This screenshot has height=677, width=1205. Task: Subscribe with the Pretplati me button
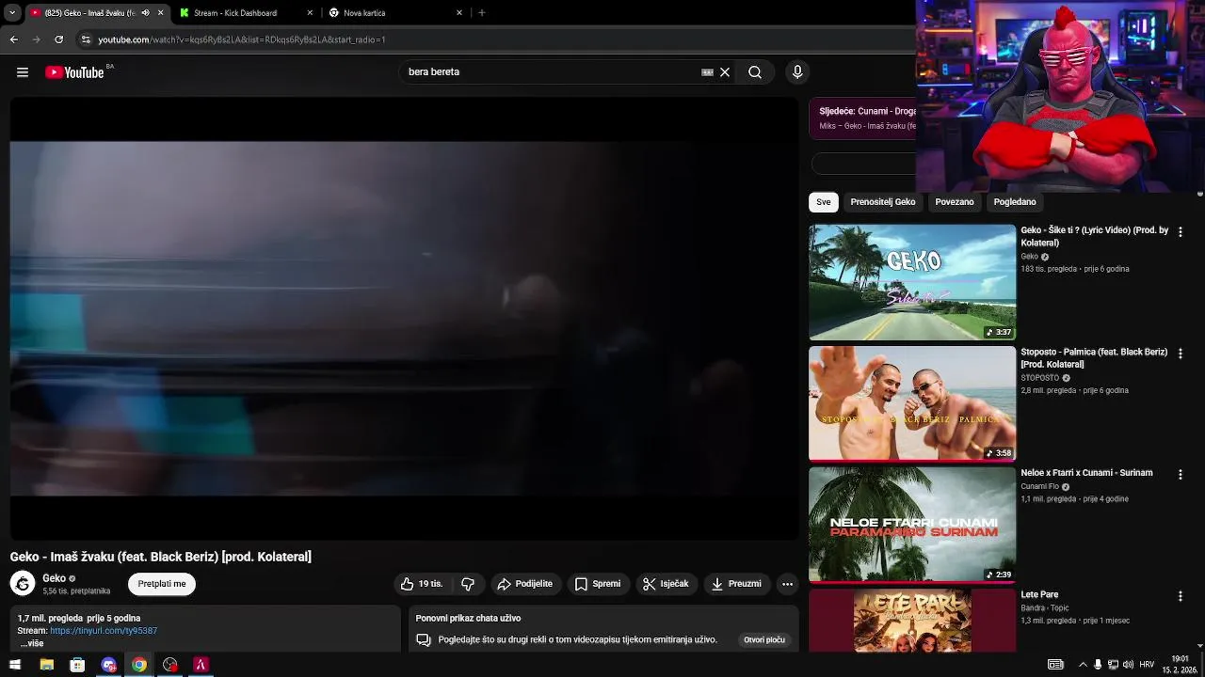click(162, 584)
